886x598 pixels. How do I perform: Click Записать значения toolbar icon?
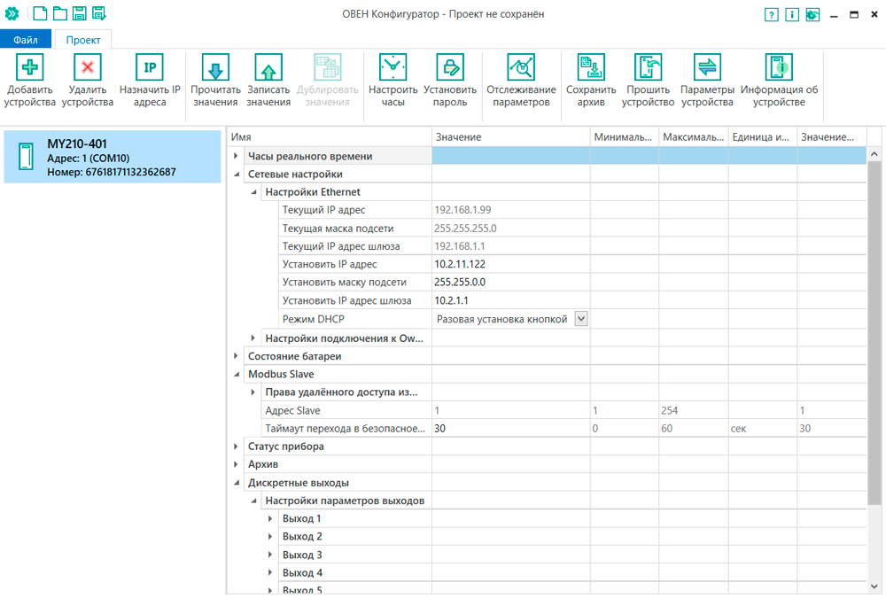click(268, 68)
